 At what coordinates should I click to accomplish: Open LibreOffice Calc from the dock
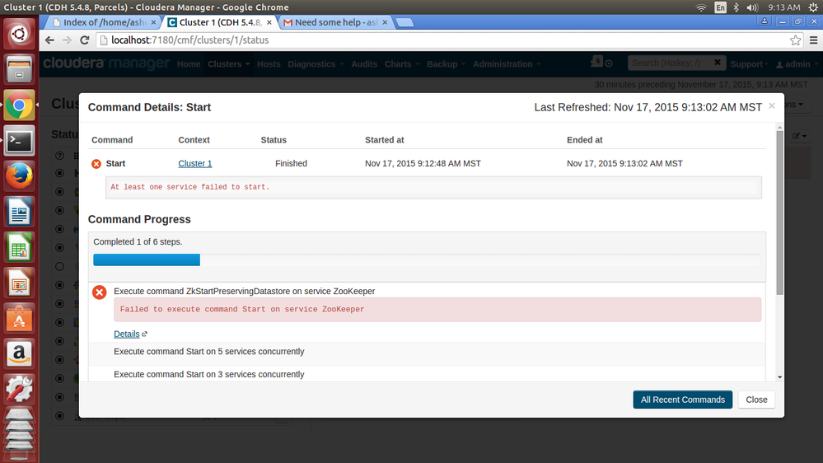(19, 247)
